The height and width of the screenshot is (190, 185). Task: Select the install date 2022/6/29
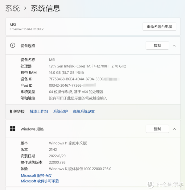pyautogui.click(x=57, y=156)
